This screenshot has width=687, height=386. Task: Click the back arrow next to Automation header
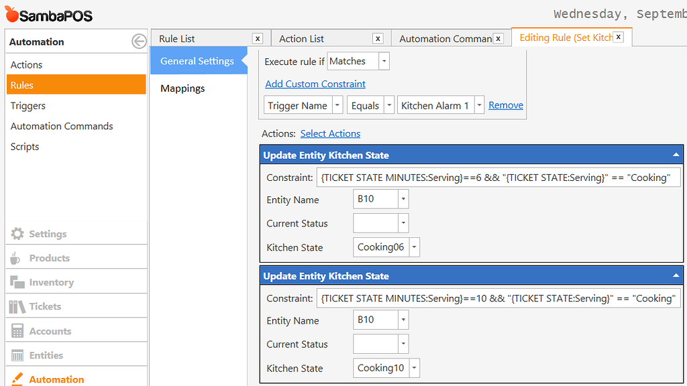coord(139,41)
